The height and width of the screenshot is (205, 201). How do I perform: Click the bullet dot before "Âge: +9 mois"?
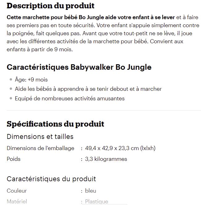tap(11, 80)
